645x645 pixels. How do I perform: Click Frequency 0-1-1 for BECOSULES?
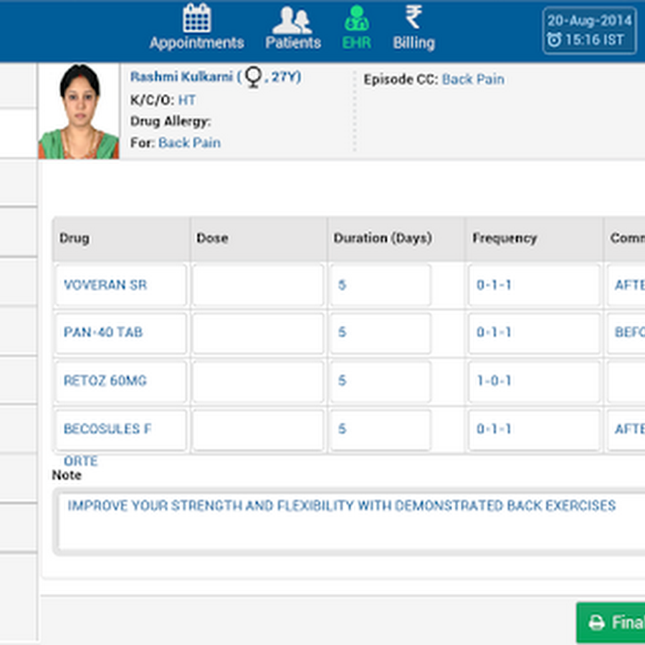[534, 429]
